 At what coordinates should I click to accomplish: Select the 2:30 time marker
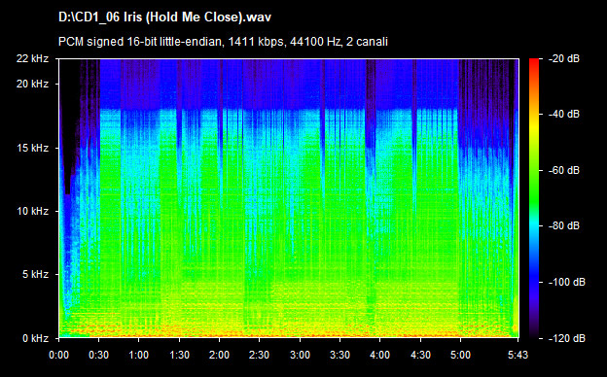click(x=260, y=355)
